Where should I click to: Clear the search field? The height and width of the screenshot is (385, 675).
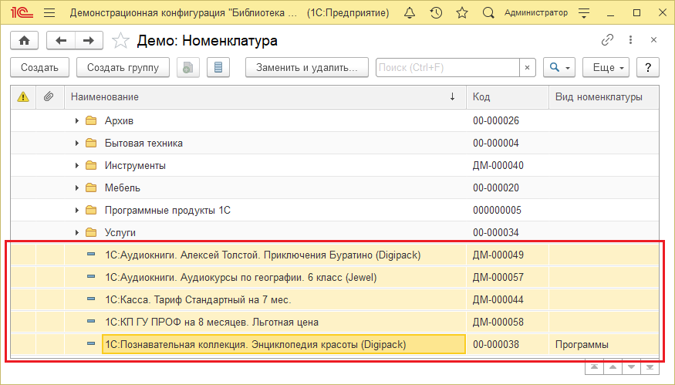click(x=528, y=68)
